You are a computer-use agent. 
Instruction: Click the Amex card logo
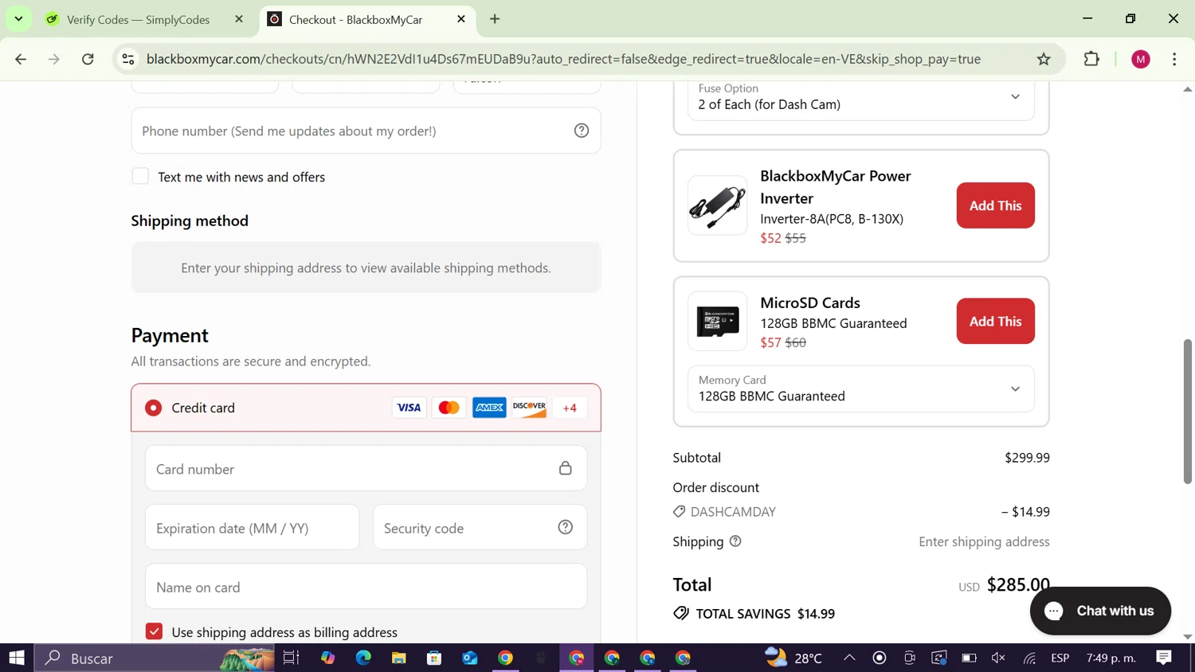coord(489,408)
